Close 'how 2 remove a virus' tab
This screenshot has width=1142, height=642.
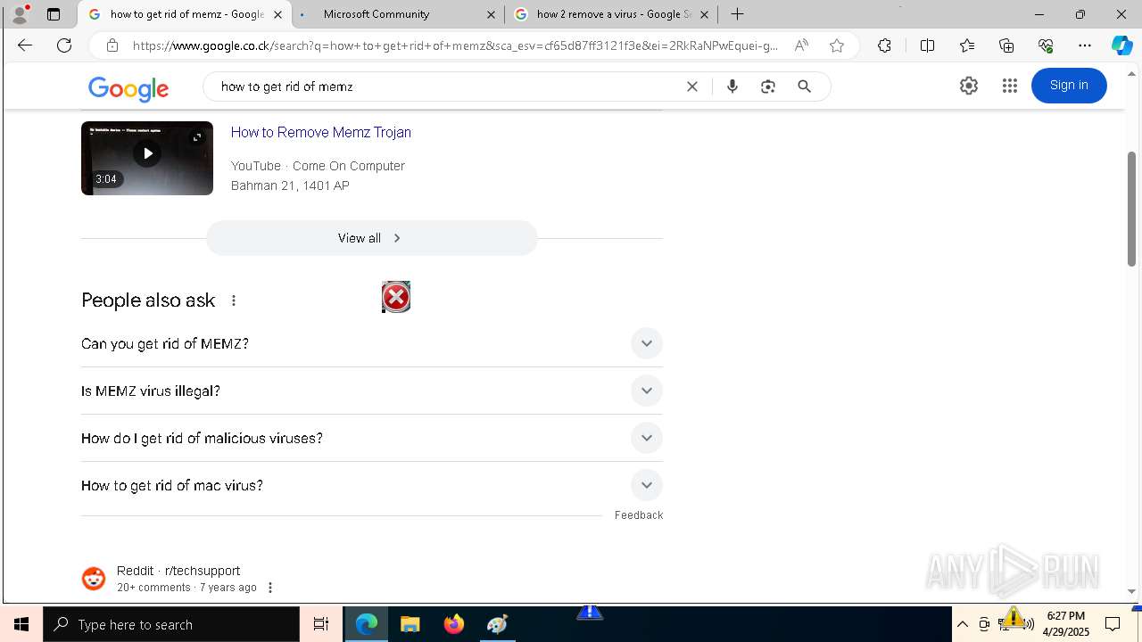click(x=704, y=14)
